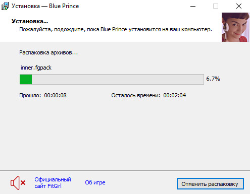
Task: Click the green filled part of progress bar
Action: coord(26,79)
